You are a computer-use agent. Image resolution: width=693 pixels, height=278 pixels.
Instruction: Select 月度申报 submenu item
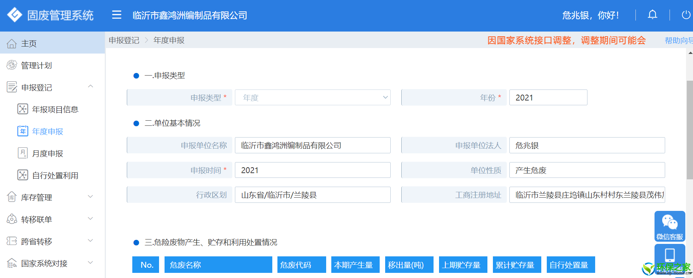(x=48, y=153)
